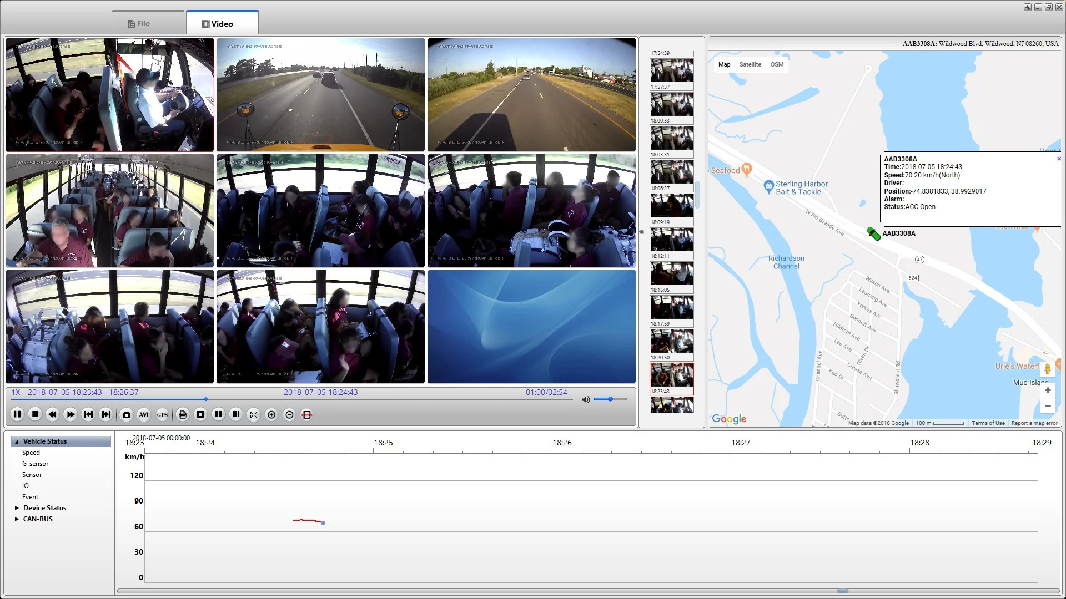Close the AAB3308A info popup
This screenshot has width=1066, height=599.
[x=1058, y=159]
